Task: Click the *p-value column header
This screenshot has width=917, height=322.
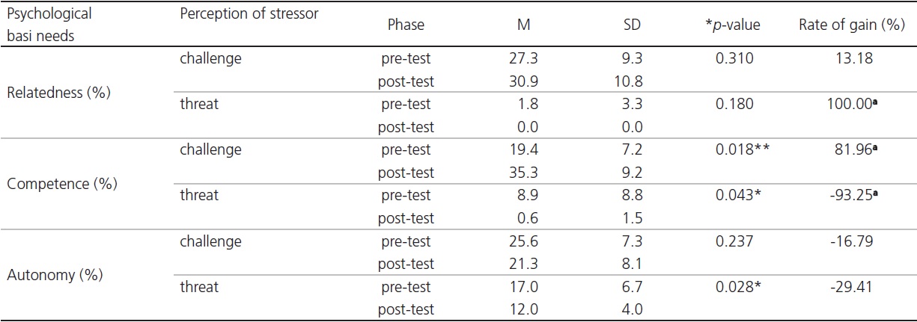Action: pyautogui.click(x=734, y=25)
